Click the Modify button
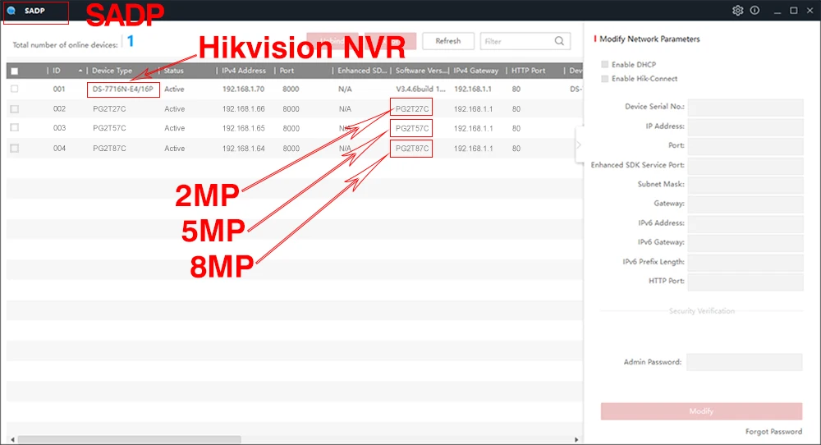821x445 pixels. (701, 411)
